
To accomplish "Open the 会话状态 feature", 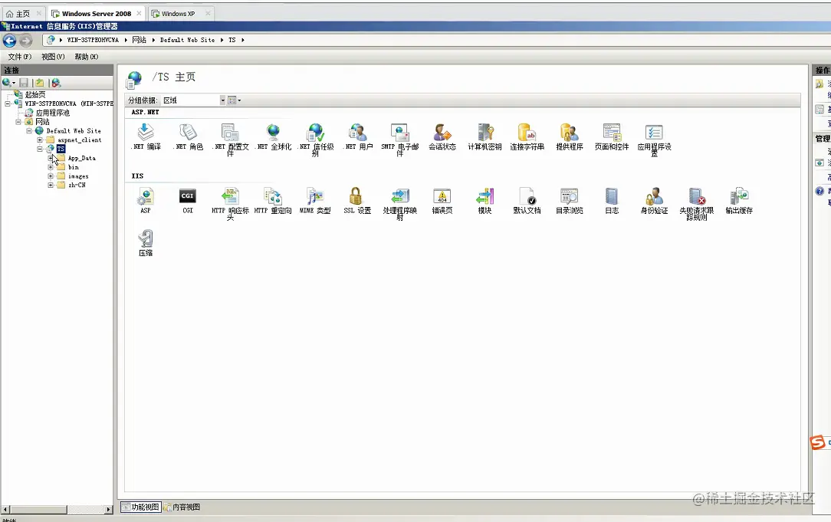I will [x=442, y=136].
